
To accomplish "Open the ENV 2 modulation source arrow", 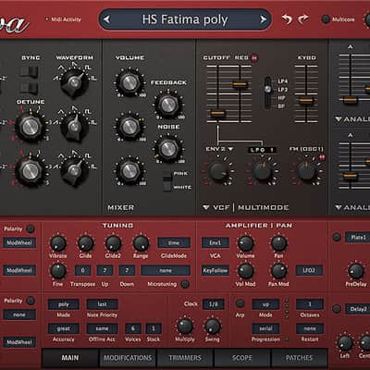I will (230, 149).
